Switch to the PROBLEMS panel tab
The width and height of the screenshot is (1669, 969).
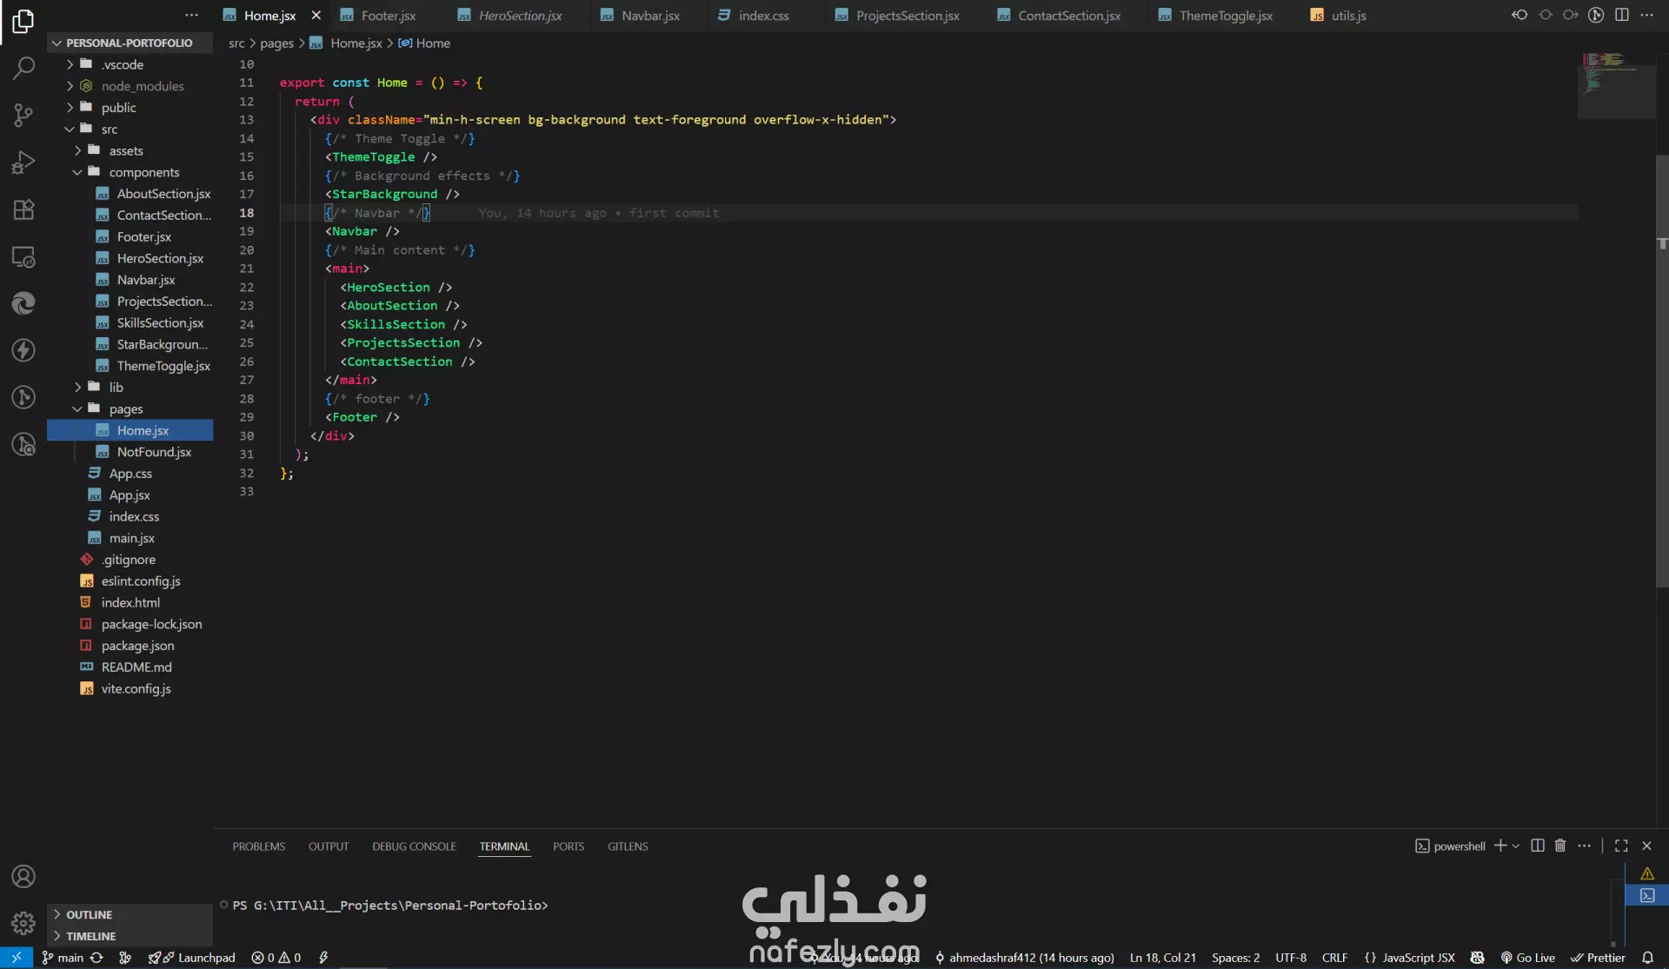tap(258, 846)
